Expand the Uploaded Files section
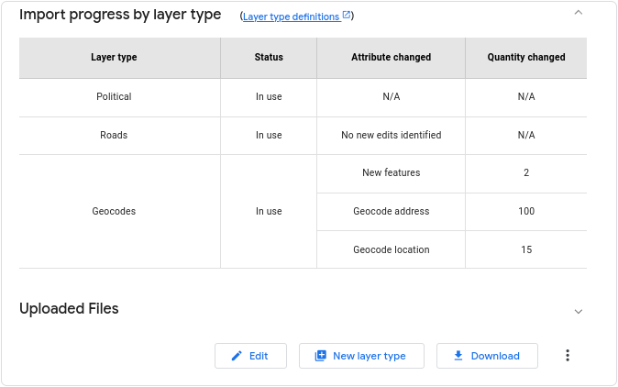The height and width of the screenshot is (387, 618). click(578, 311)
